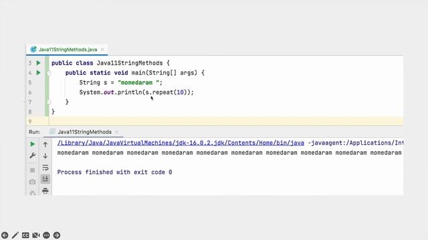This screenshot has height=240, width=428.
Task: Jump down the stack trace arrow
Action: point(45,156)
